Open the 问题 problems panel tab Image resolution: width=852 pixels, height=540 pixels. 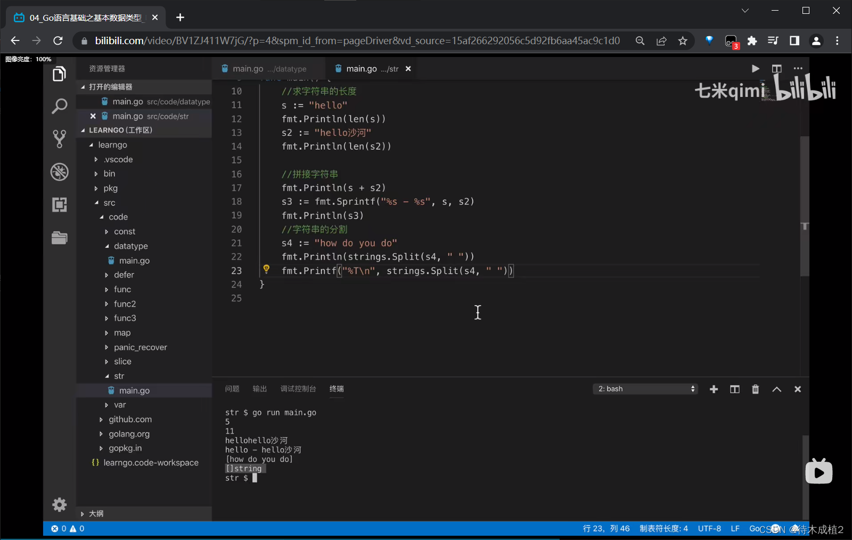[232, 389]
